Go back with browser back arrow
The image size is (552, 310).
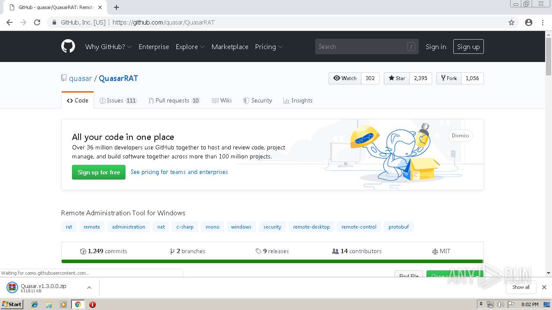tap(9, 22)
